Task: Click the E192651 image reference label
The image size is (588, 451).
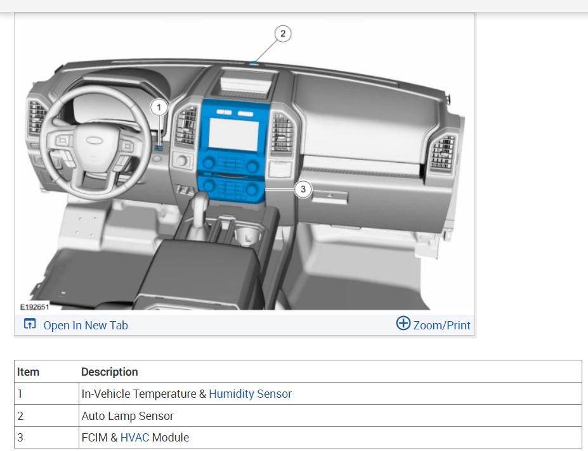Action: click(34, 307)
